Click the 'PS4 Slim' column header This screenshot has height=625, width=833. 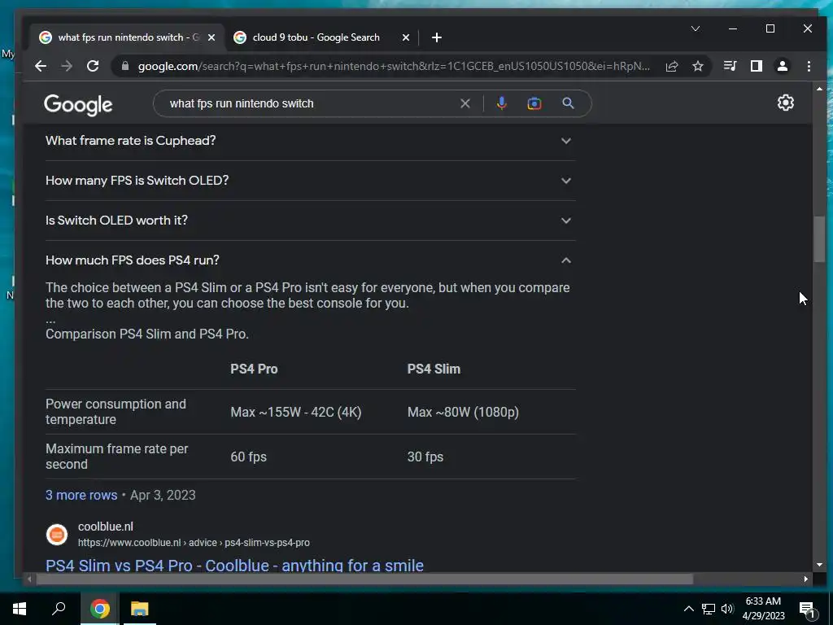(x=434, y=369)
